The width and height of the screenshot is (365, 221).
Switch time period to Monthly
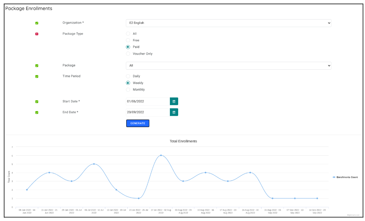(128, 90)
